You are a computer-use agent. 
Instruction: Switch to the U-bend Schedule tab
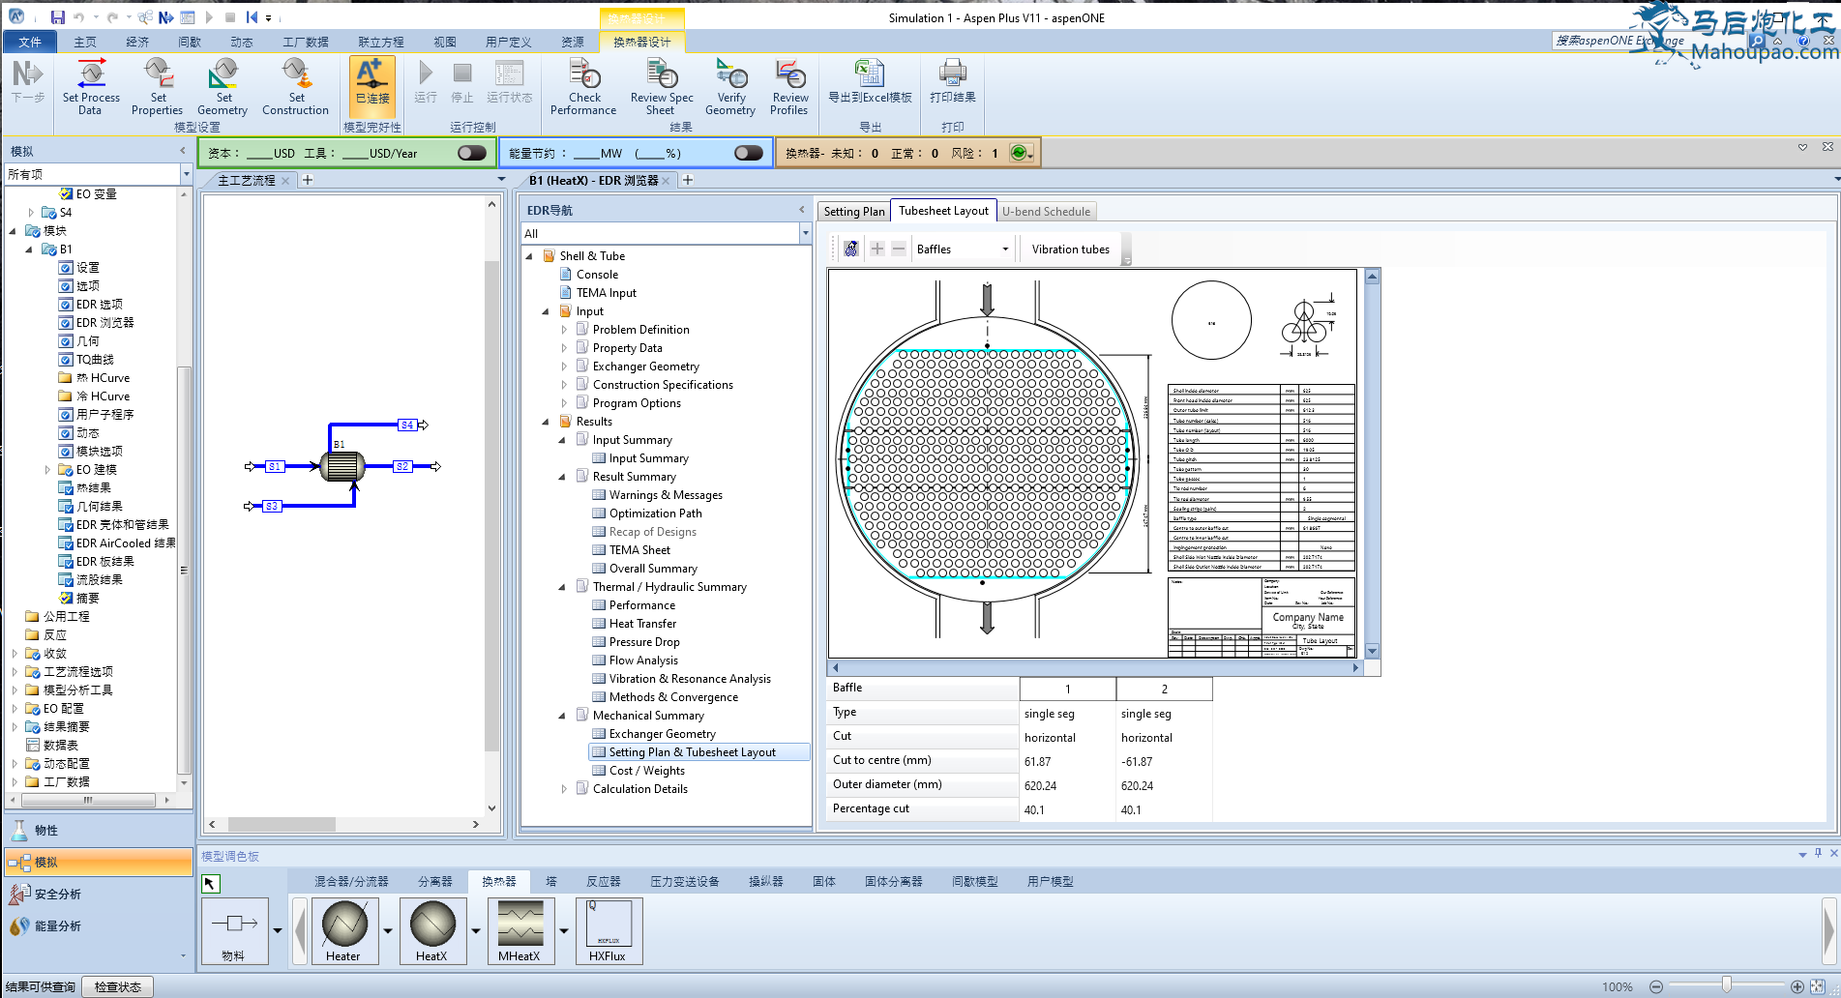1046,212
